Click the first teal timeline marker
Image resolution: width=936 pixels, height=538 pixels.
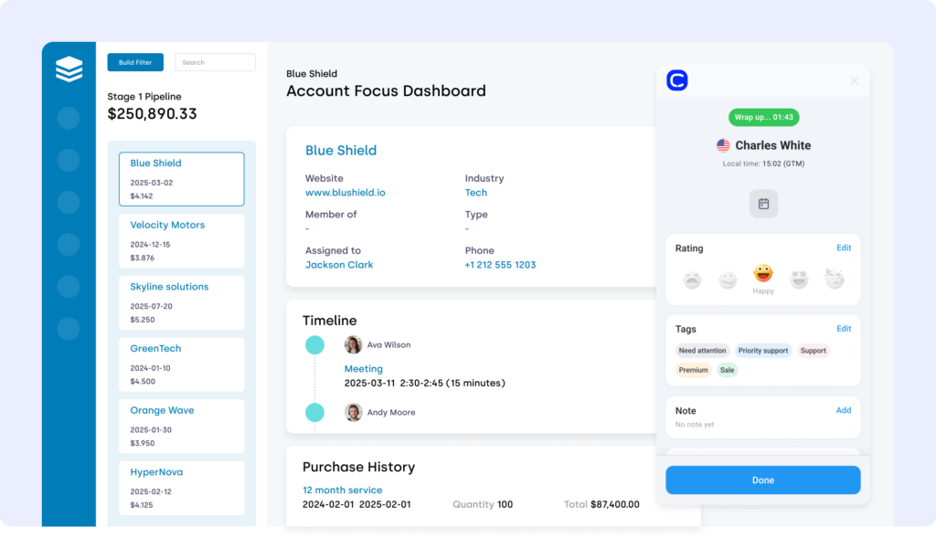pyautogui.click(x=314, y=345)
